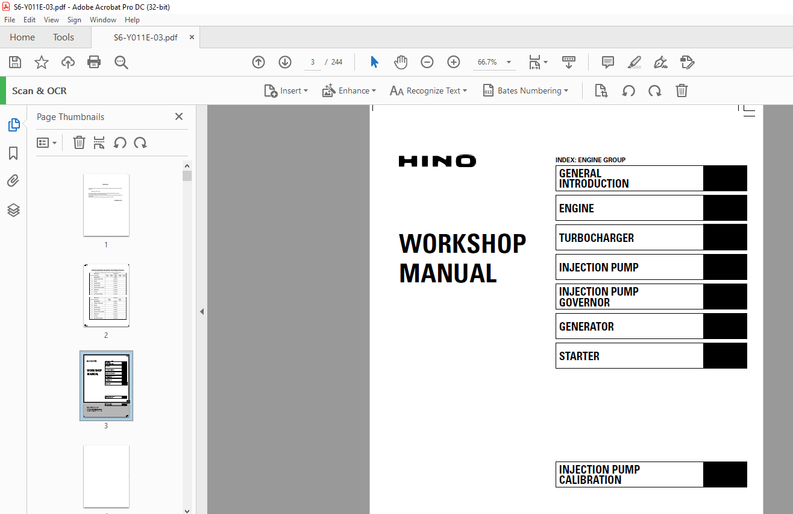793x514 pixels.
Task: Select the Highlight text pen tool
Action: tap(635, 62)
